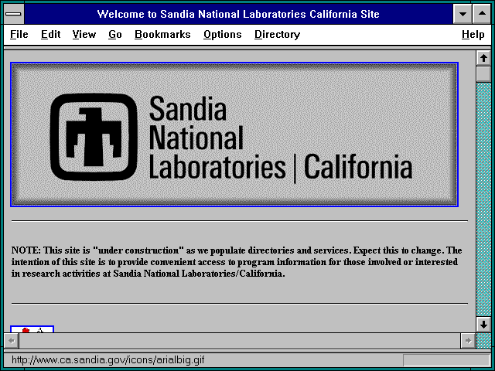This screenshot has height=371, width=495.
Task: Click the Sandia National Laboratories California logo image
Action: coord(234,134)
